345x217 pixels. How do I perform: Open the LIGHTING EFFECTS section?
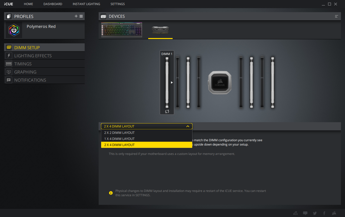click(x=44, y=56)
